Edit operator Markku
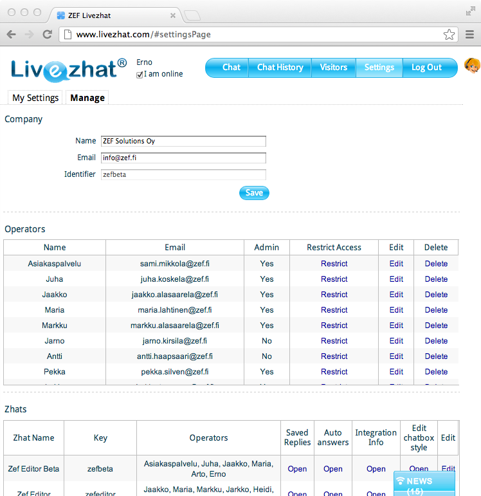The image size is (481, 496). pyautogui.click(x=396, y=326)
